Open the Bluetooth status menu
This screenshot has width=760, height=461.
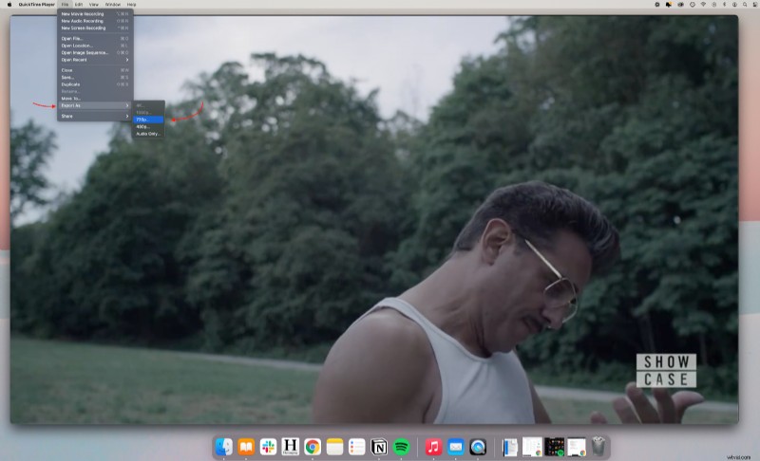point(725,5)
